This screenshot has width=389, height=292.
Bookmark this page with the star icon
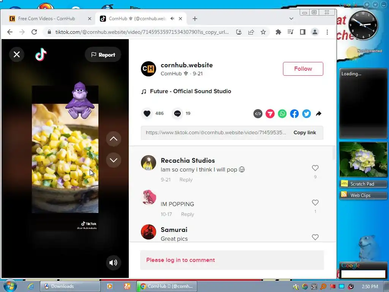click(x=263, y=32)
